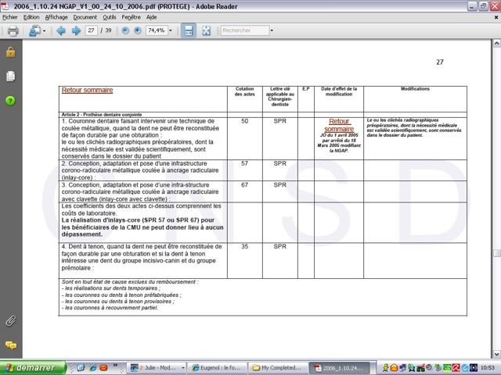
Task: Go to next page with right arrow
Action: tap(76, 31)
